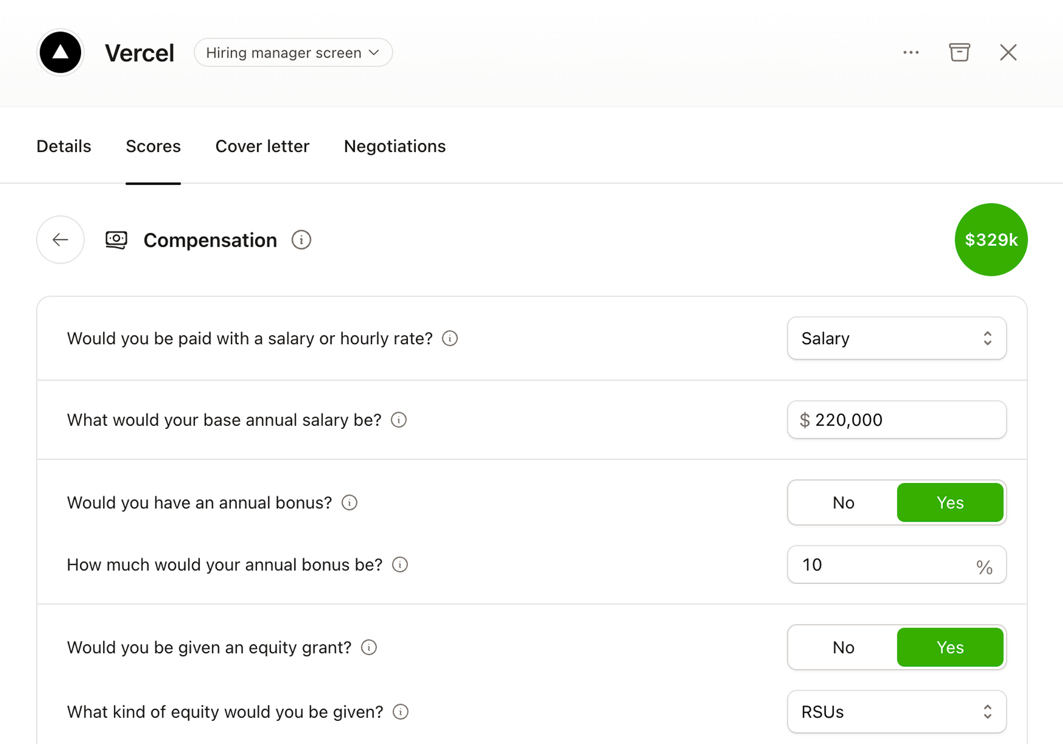
Task: Switch to the Details tab
Action: 64,146
